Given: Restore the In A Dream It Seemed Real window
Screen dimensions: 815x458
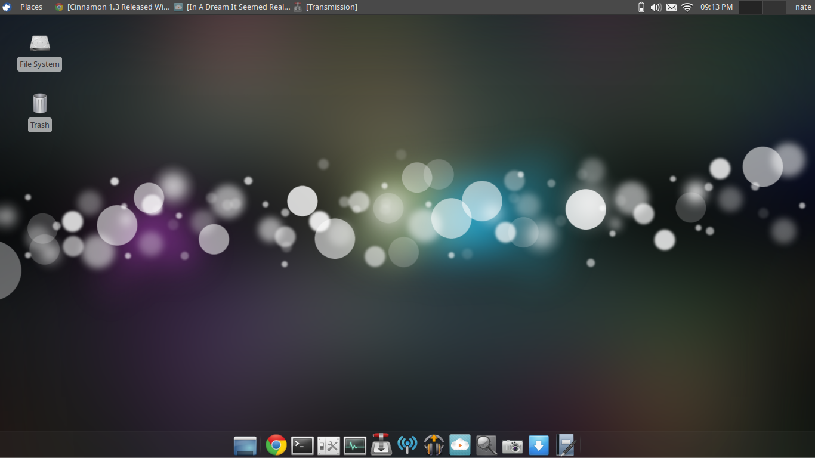Looking at the screenshot, I should [232, 7].
